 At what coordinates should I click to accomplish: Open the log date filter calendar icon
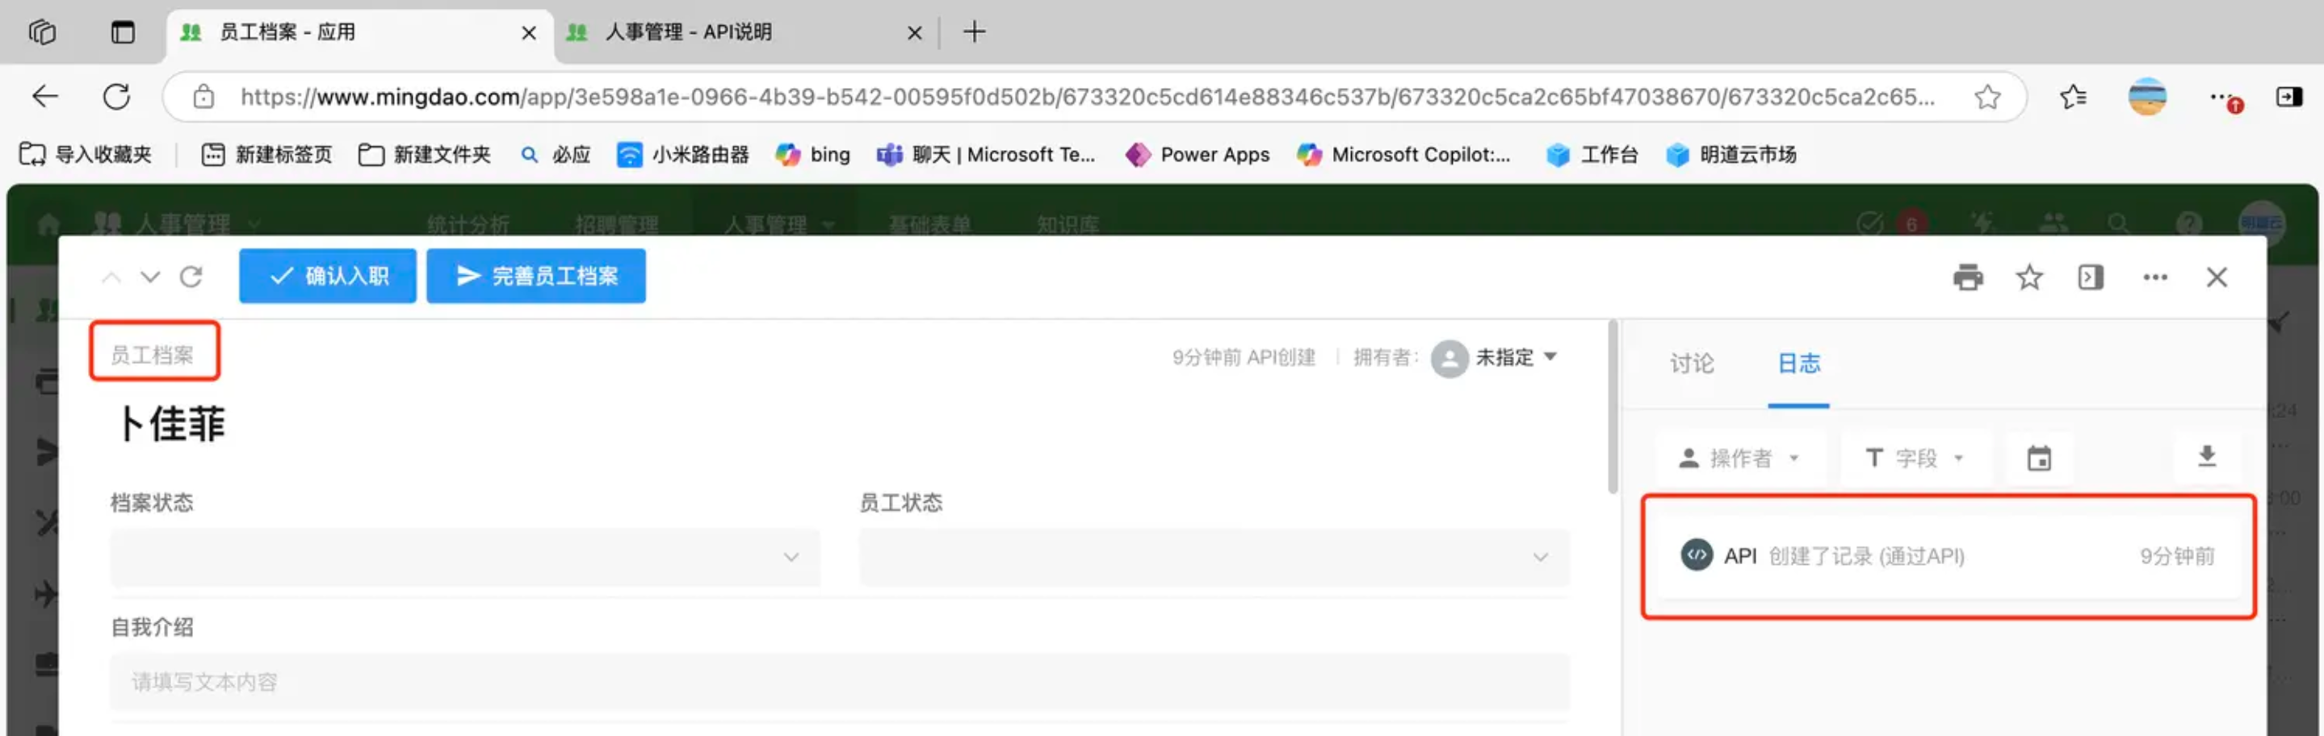pyautogui.click(x=2039, y=458)
